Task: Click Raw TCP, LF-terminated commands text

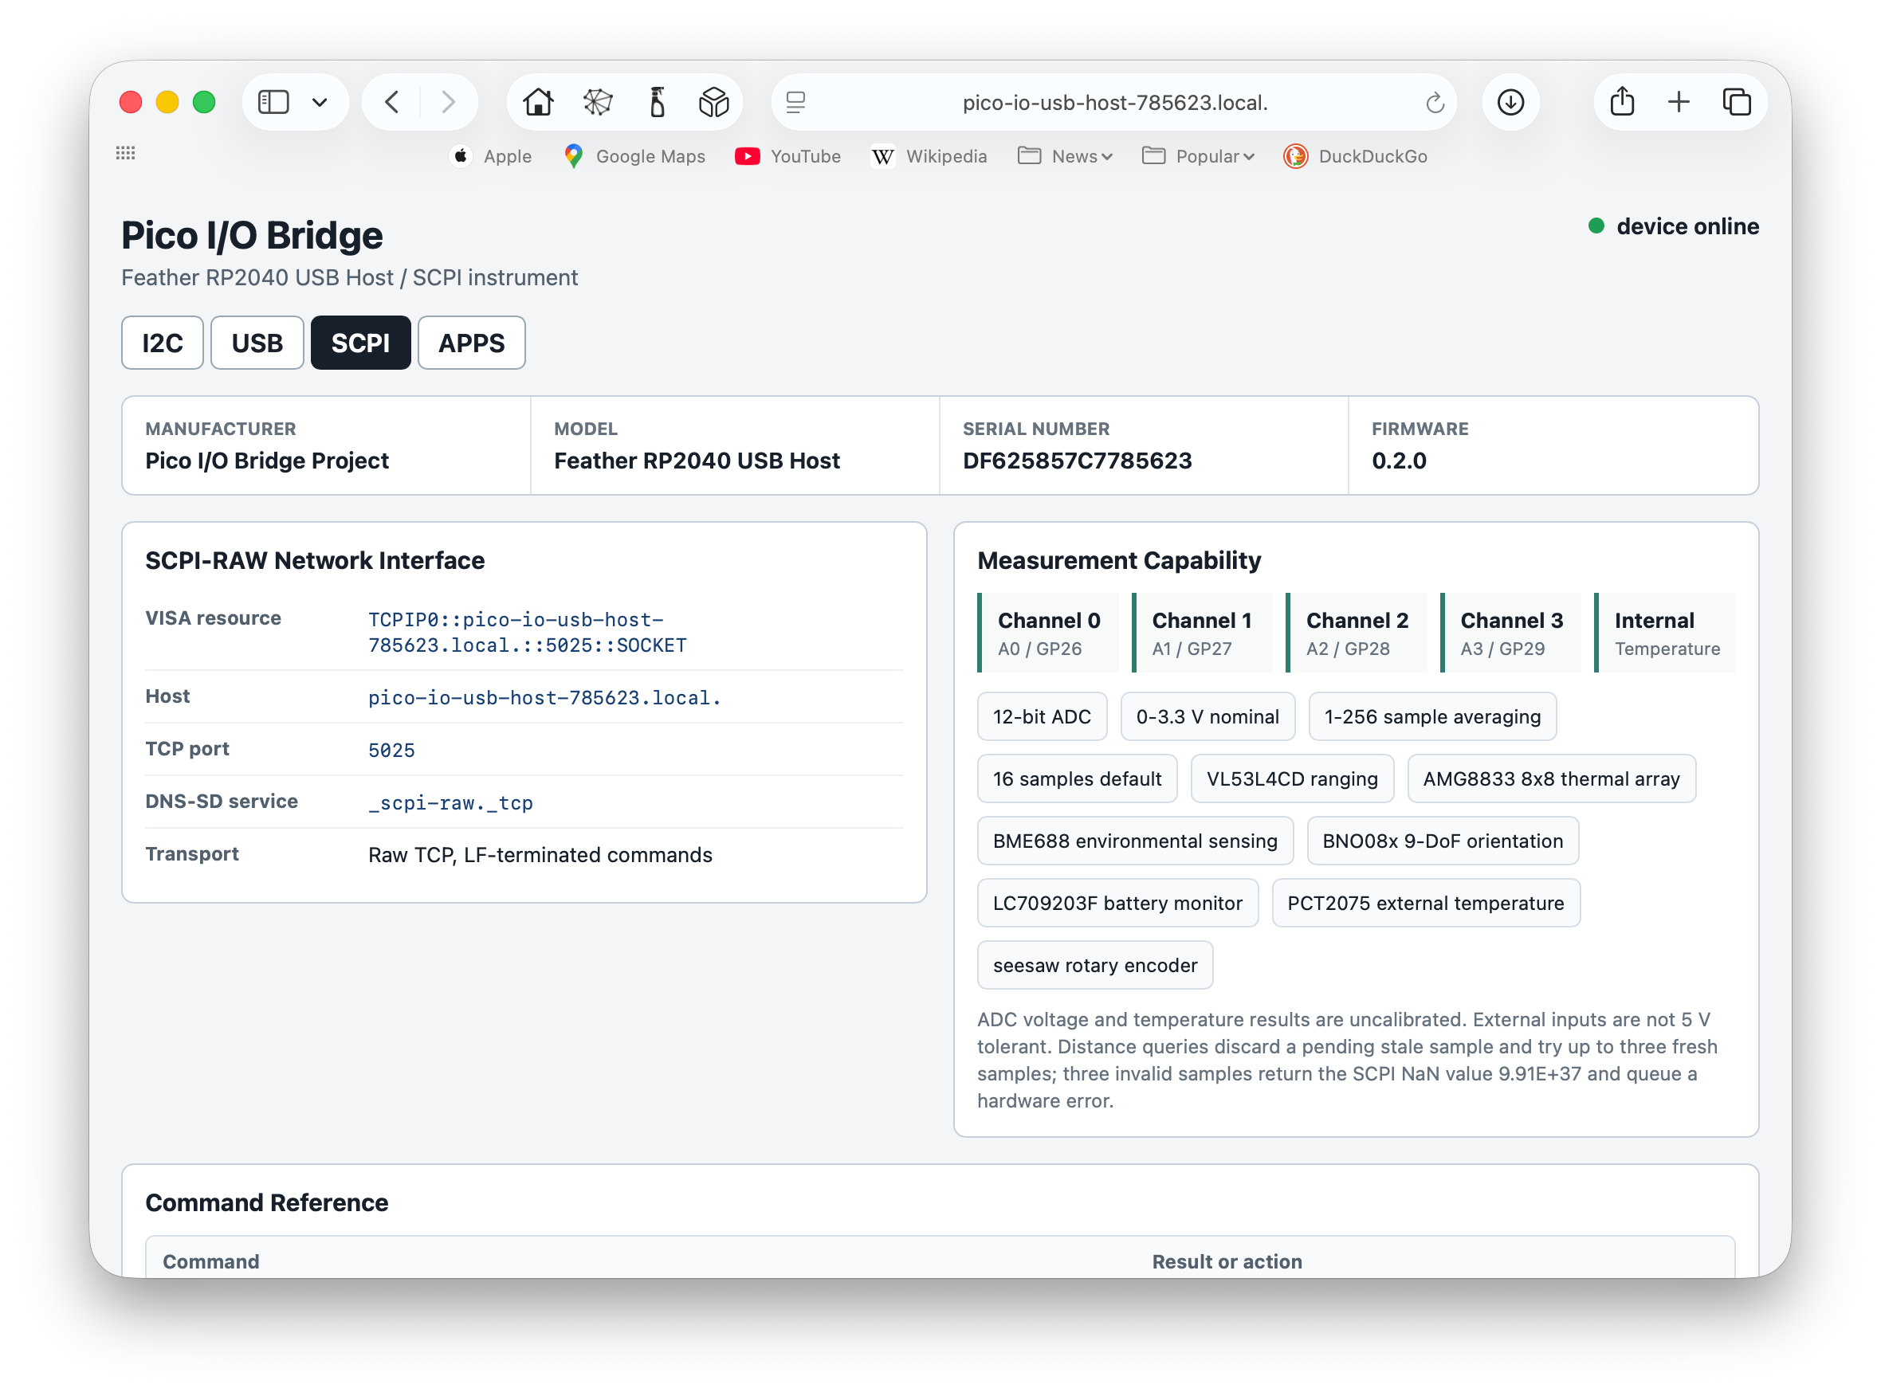Action: [x=540, y=855]
